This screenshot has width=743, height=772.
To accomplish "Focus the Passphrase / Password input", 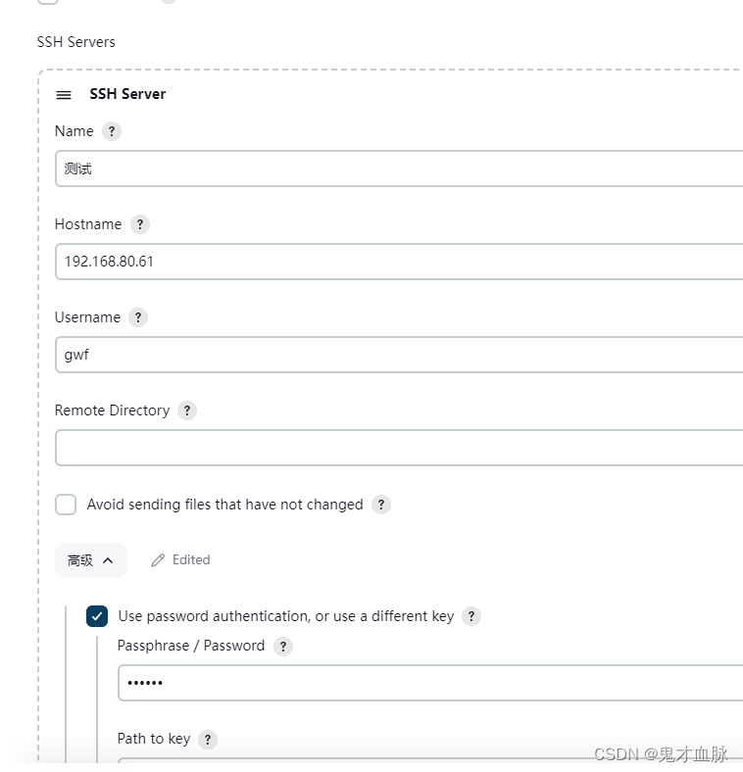I will point(430,683).
